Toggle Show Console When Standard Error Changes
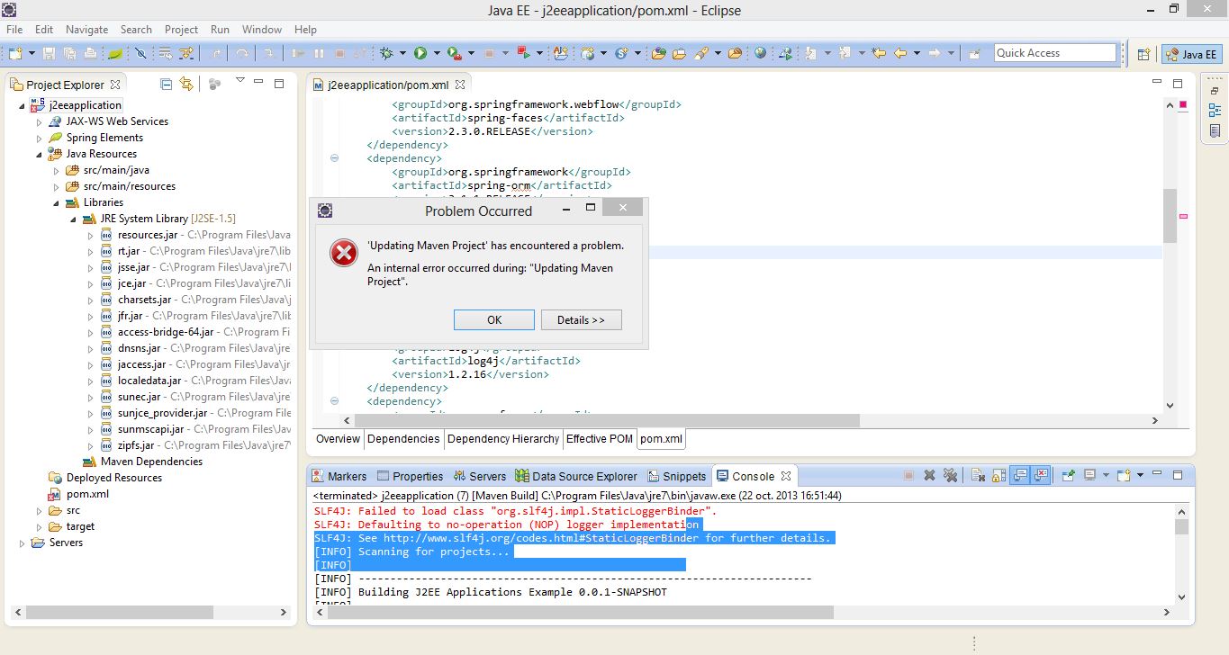Screen dimensions: 1229x655 point(1041,475)
